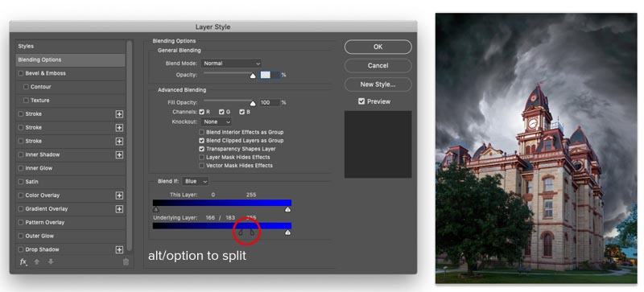Click Underlying Layer right split handle at 183

click(x=252, y=232)
